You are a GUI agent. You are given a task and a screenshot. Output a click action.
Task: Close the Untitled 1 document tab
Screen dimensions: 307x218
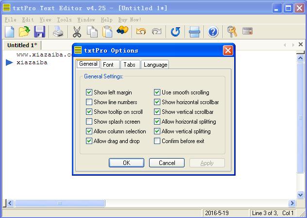click(301, 45)
